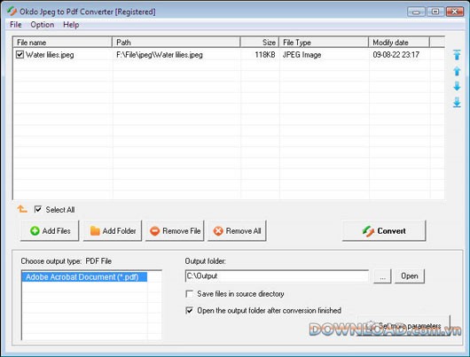Select Adobe Acrobat Document (*.pdf) output type

84,277
